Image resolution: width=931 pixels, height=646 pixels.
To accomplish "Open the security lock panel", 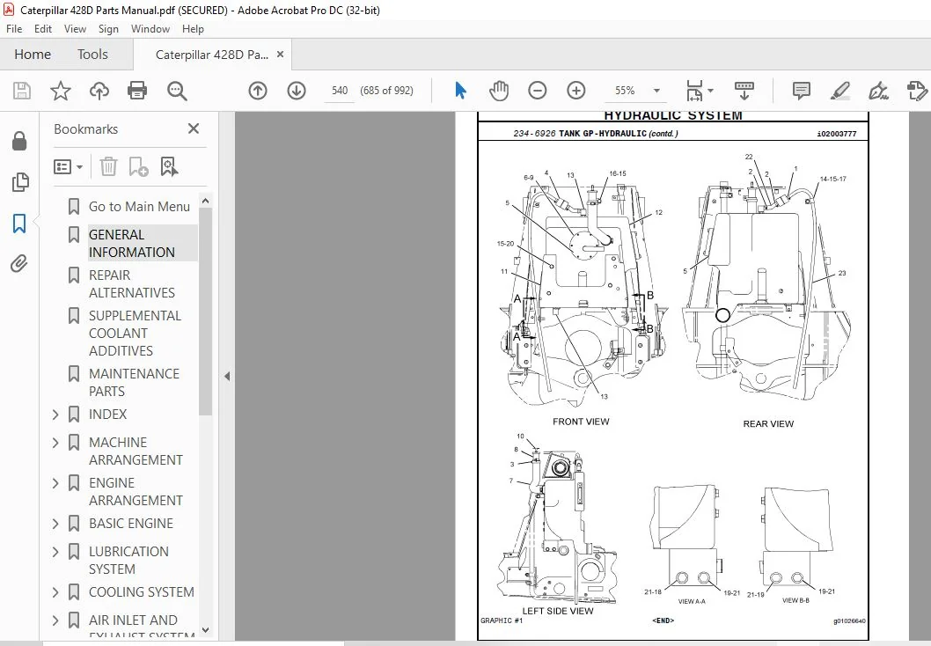I will click(x=19, y=141).
